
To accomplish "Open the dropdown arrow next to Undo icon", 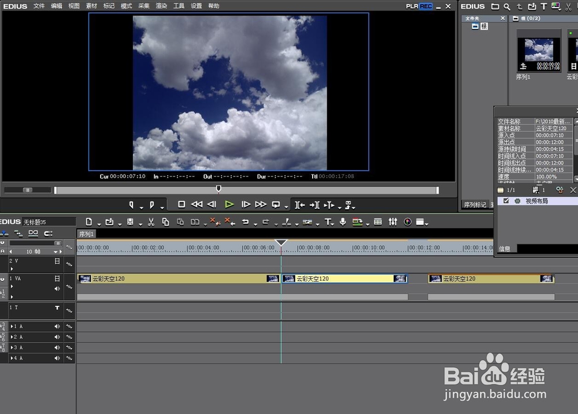I will tap(255, 224).
